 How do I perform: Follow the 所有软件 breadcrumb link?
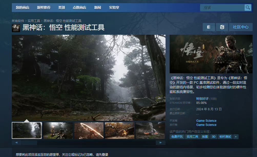pyautogui.click(x=18, y=21)
